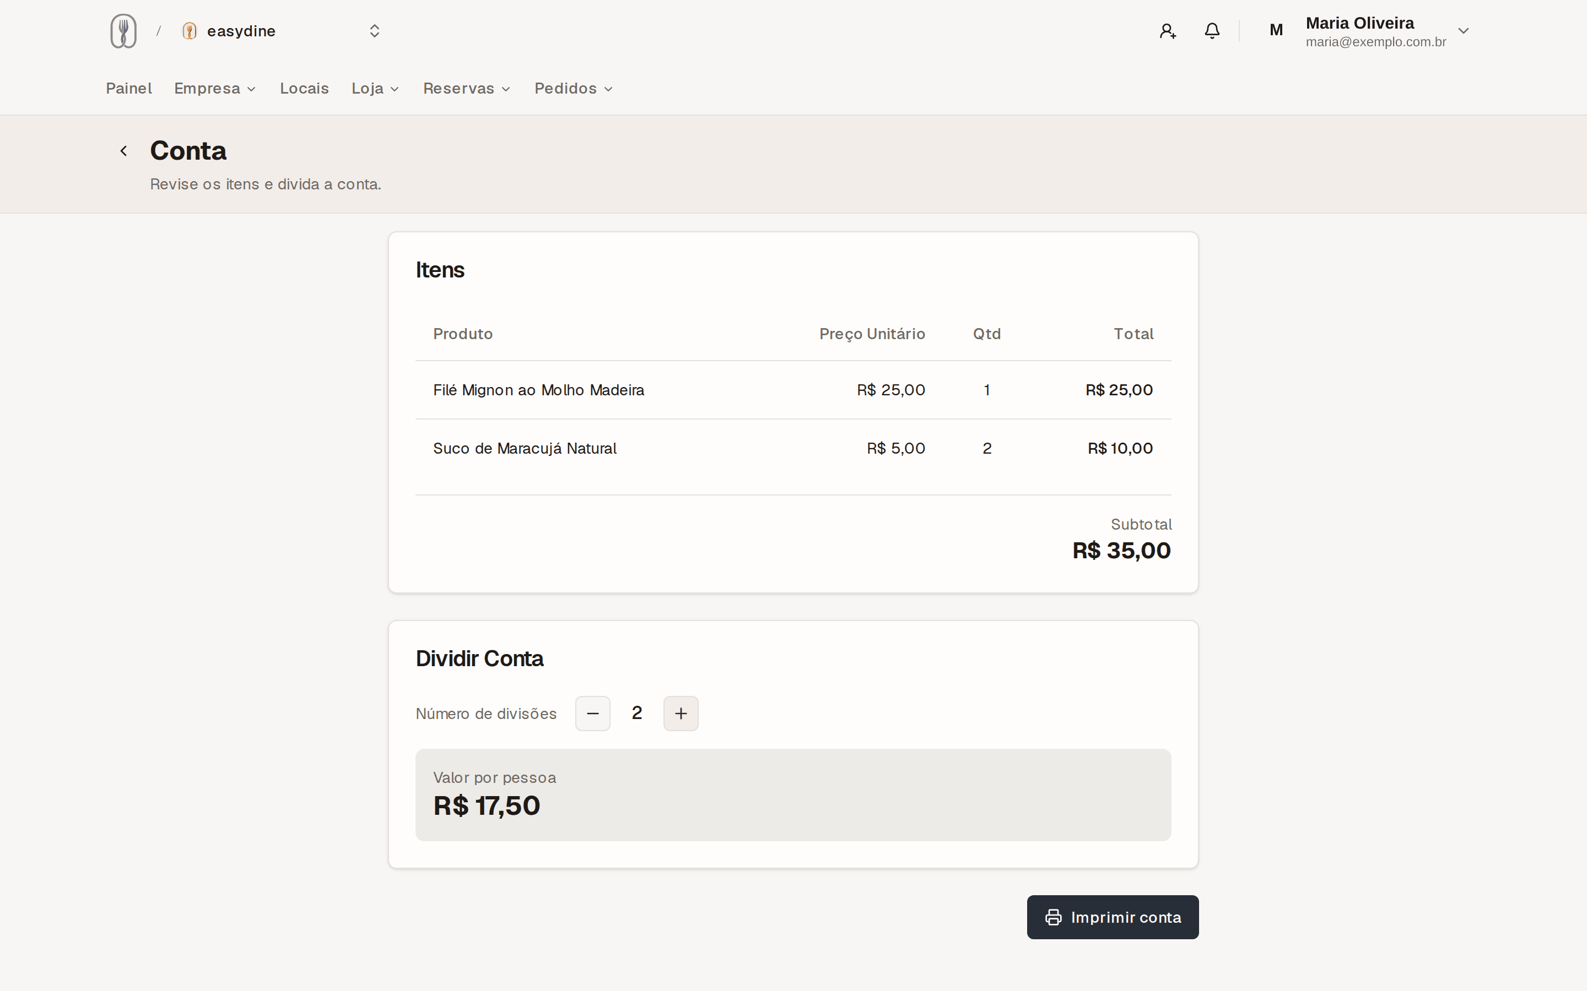Click maria@exemplo.com.br email text
The image size is (1587, 991).
click(x=1375, y=42)
